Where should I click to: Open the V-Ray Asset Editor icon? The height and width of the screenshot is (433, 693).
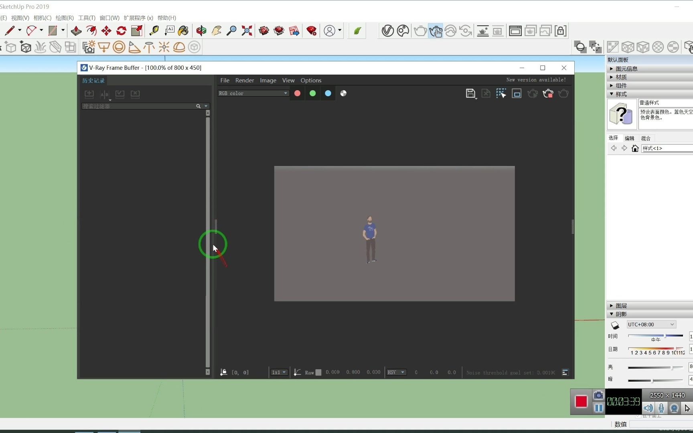tap(387, 30)
